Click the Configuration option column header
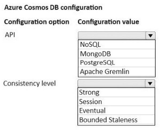 (37, 22)
